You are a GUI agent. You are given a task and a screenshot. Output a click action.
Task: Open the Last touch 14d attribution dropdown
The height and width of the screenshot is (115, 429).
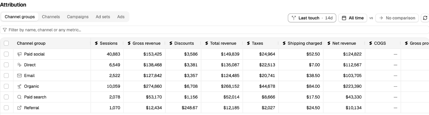(x=312, y=18)
